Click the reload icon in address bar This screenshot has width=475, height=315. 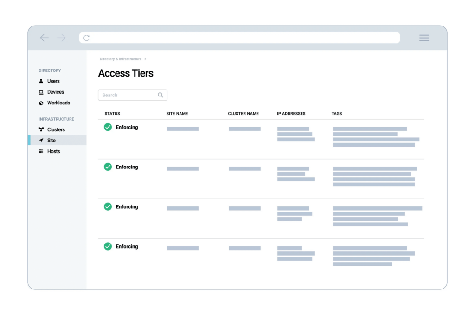pos(87,38)
